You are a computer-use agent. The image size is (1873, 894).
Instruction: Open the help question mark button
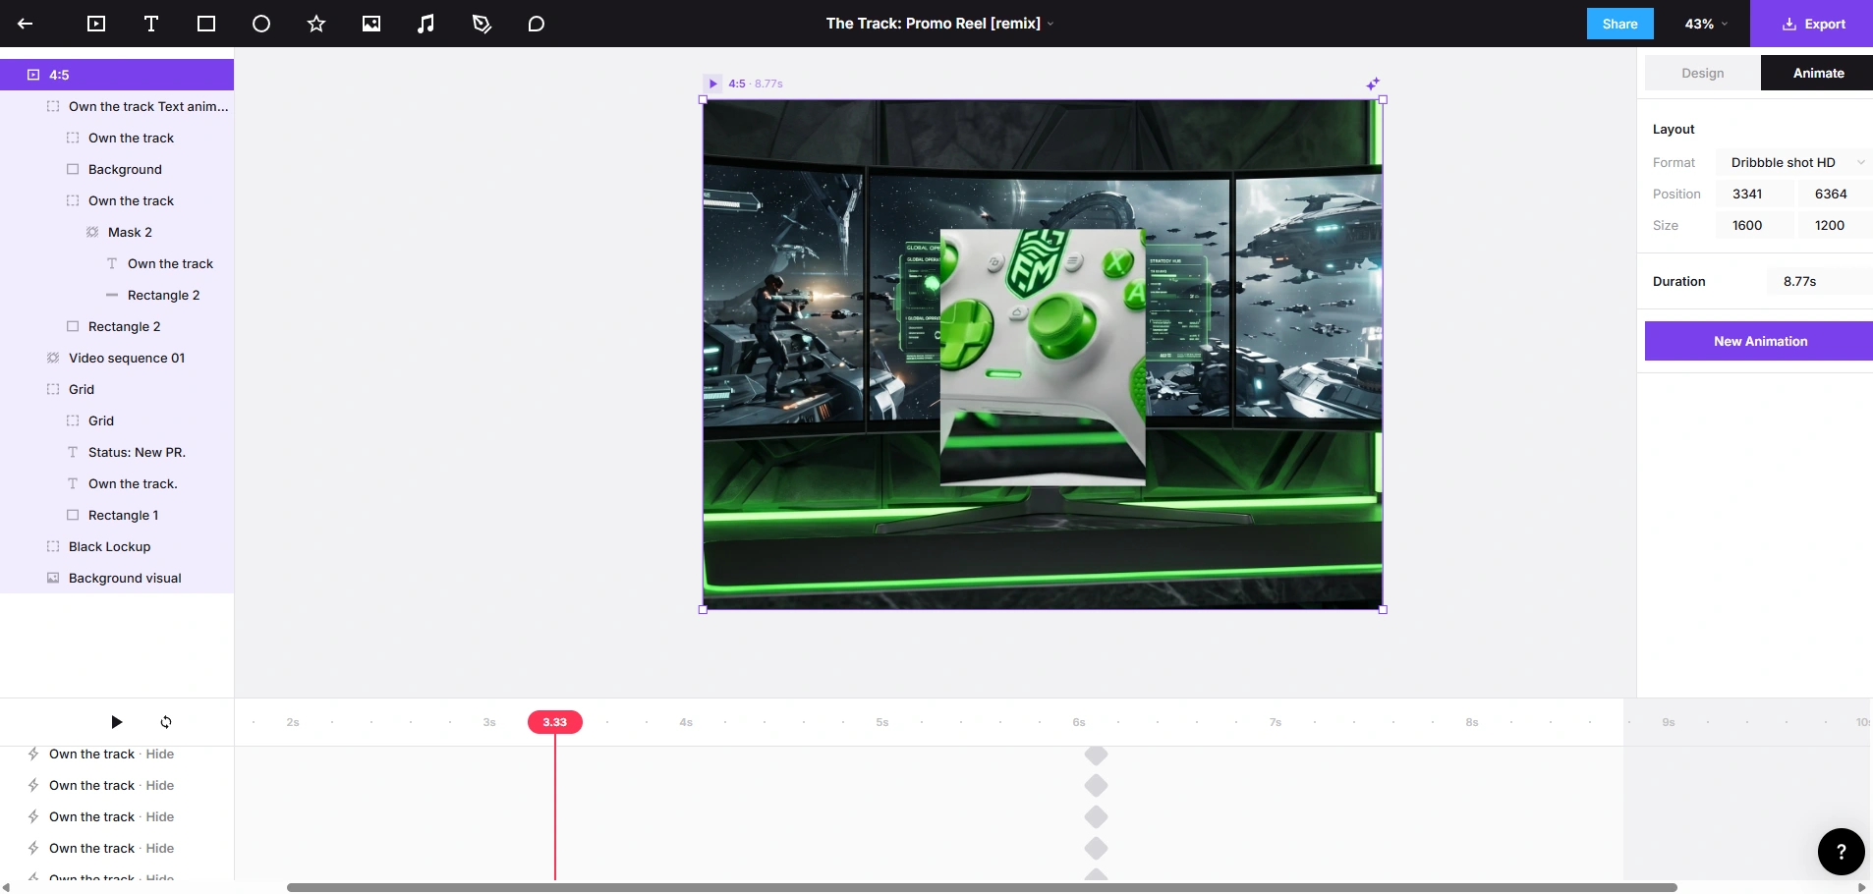(x=1842, y=852)
